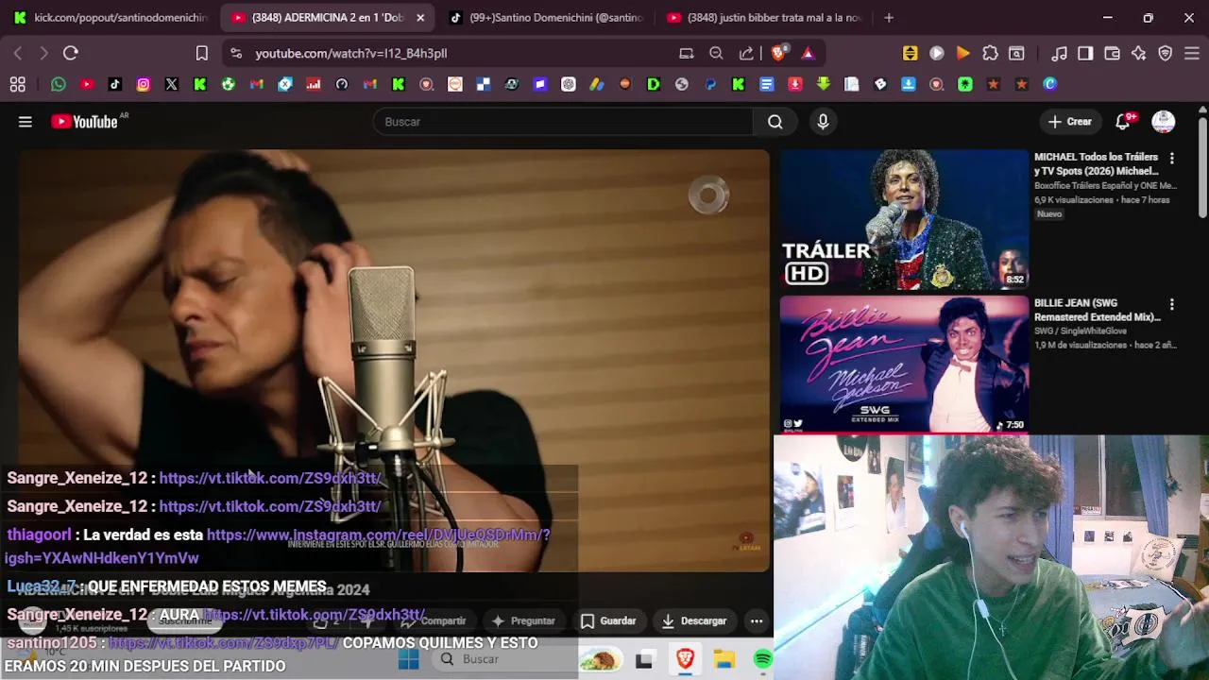Screen dimensions: 1209x680
Task: Click the YouTube search magnifier button
Action: pyautogui.click(x=775, y=122)
